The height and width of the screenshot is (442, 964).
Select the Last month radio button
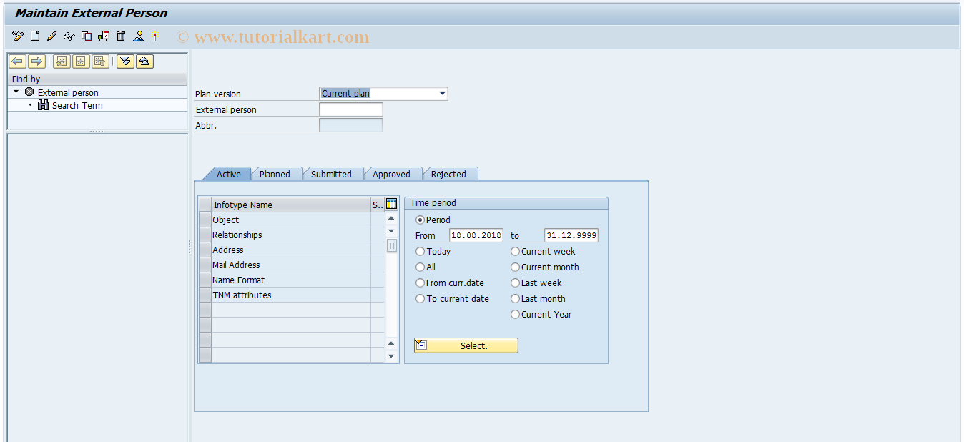coord(515,298)
